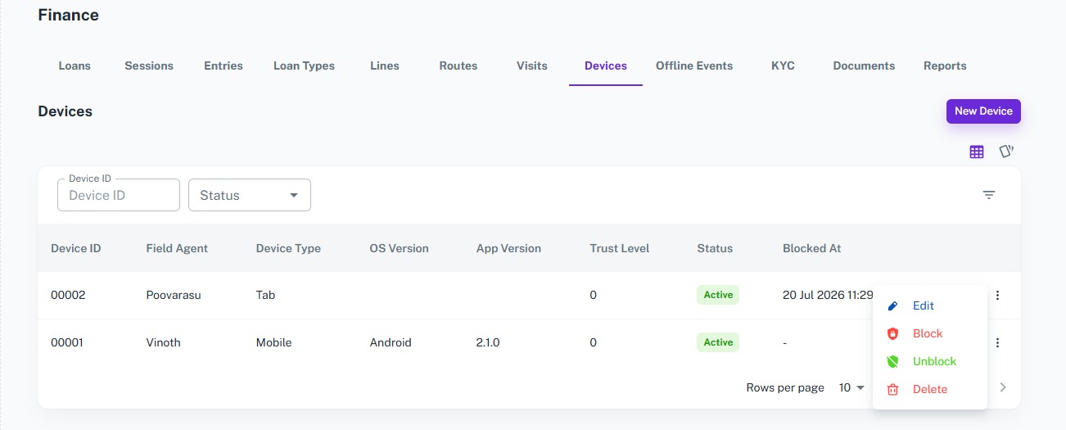
Task: Open three-dot menu for device 00001
Action: 997,343
